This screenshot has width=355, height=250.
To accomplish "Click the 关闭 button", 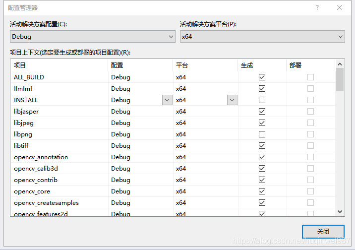I will [x=323, y=232].
